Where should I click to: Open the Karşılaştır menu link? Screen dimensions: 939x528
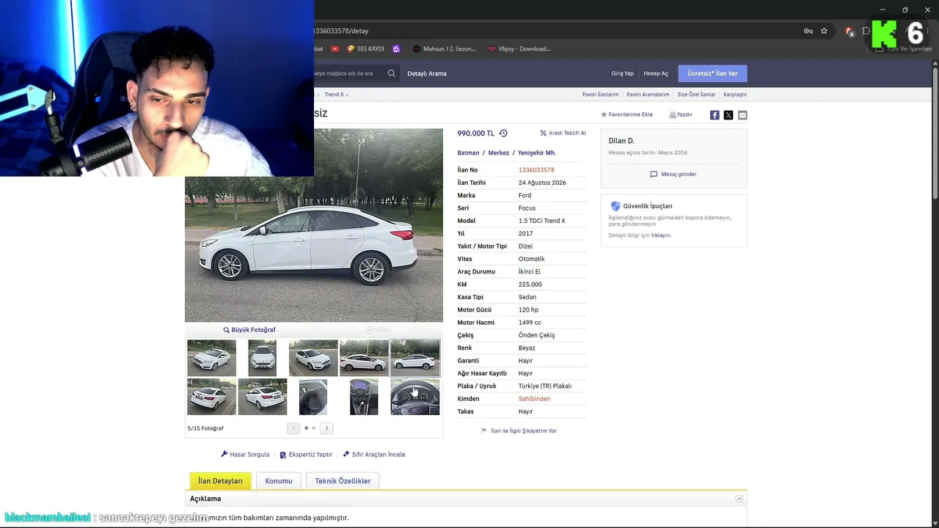[735, 95]
